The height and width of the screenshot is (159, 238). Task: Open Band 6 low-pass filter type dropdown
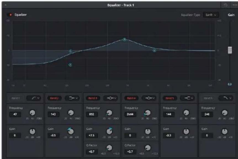coord(226,98)
